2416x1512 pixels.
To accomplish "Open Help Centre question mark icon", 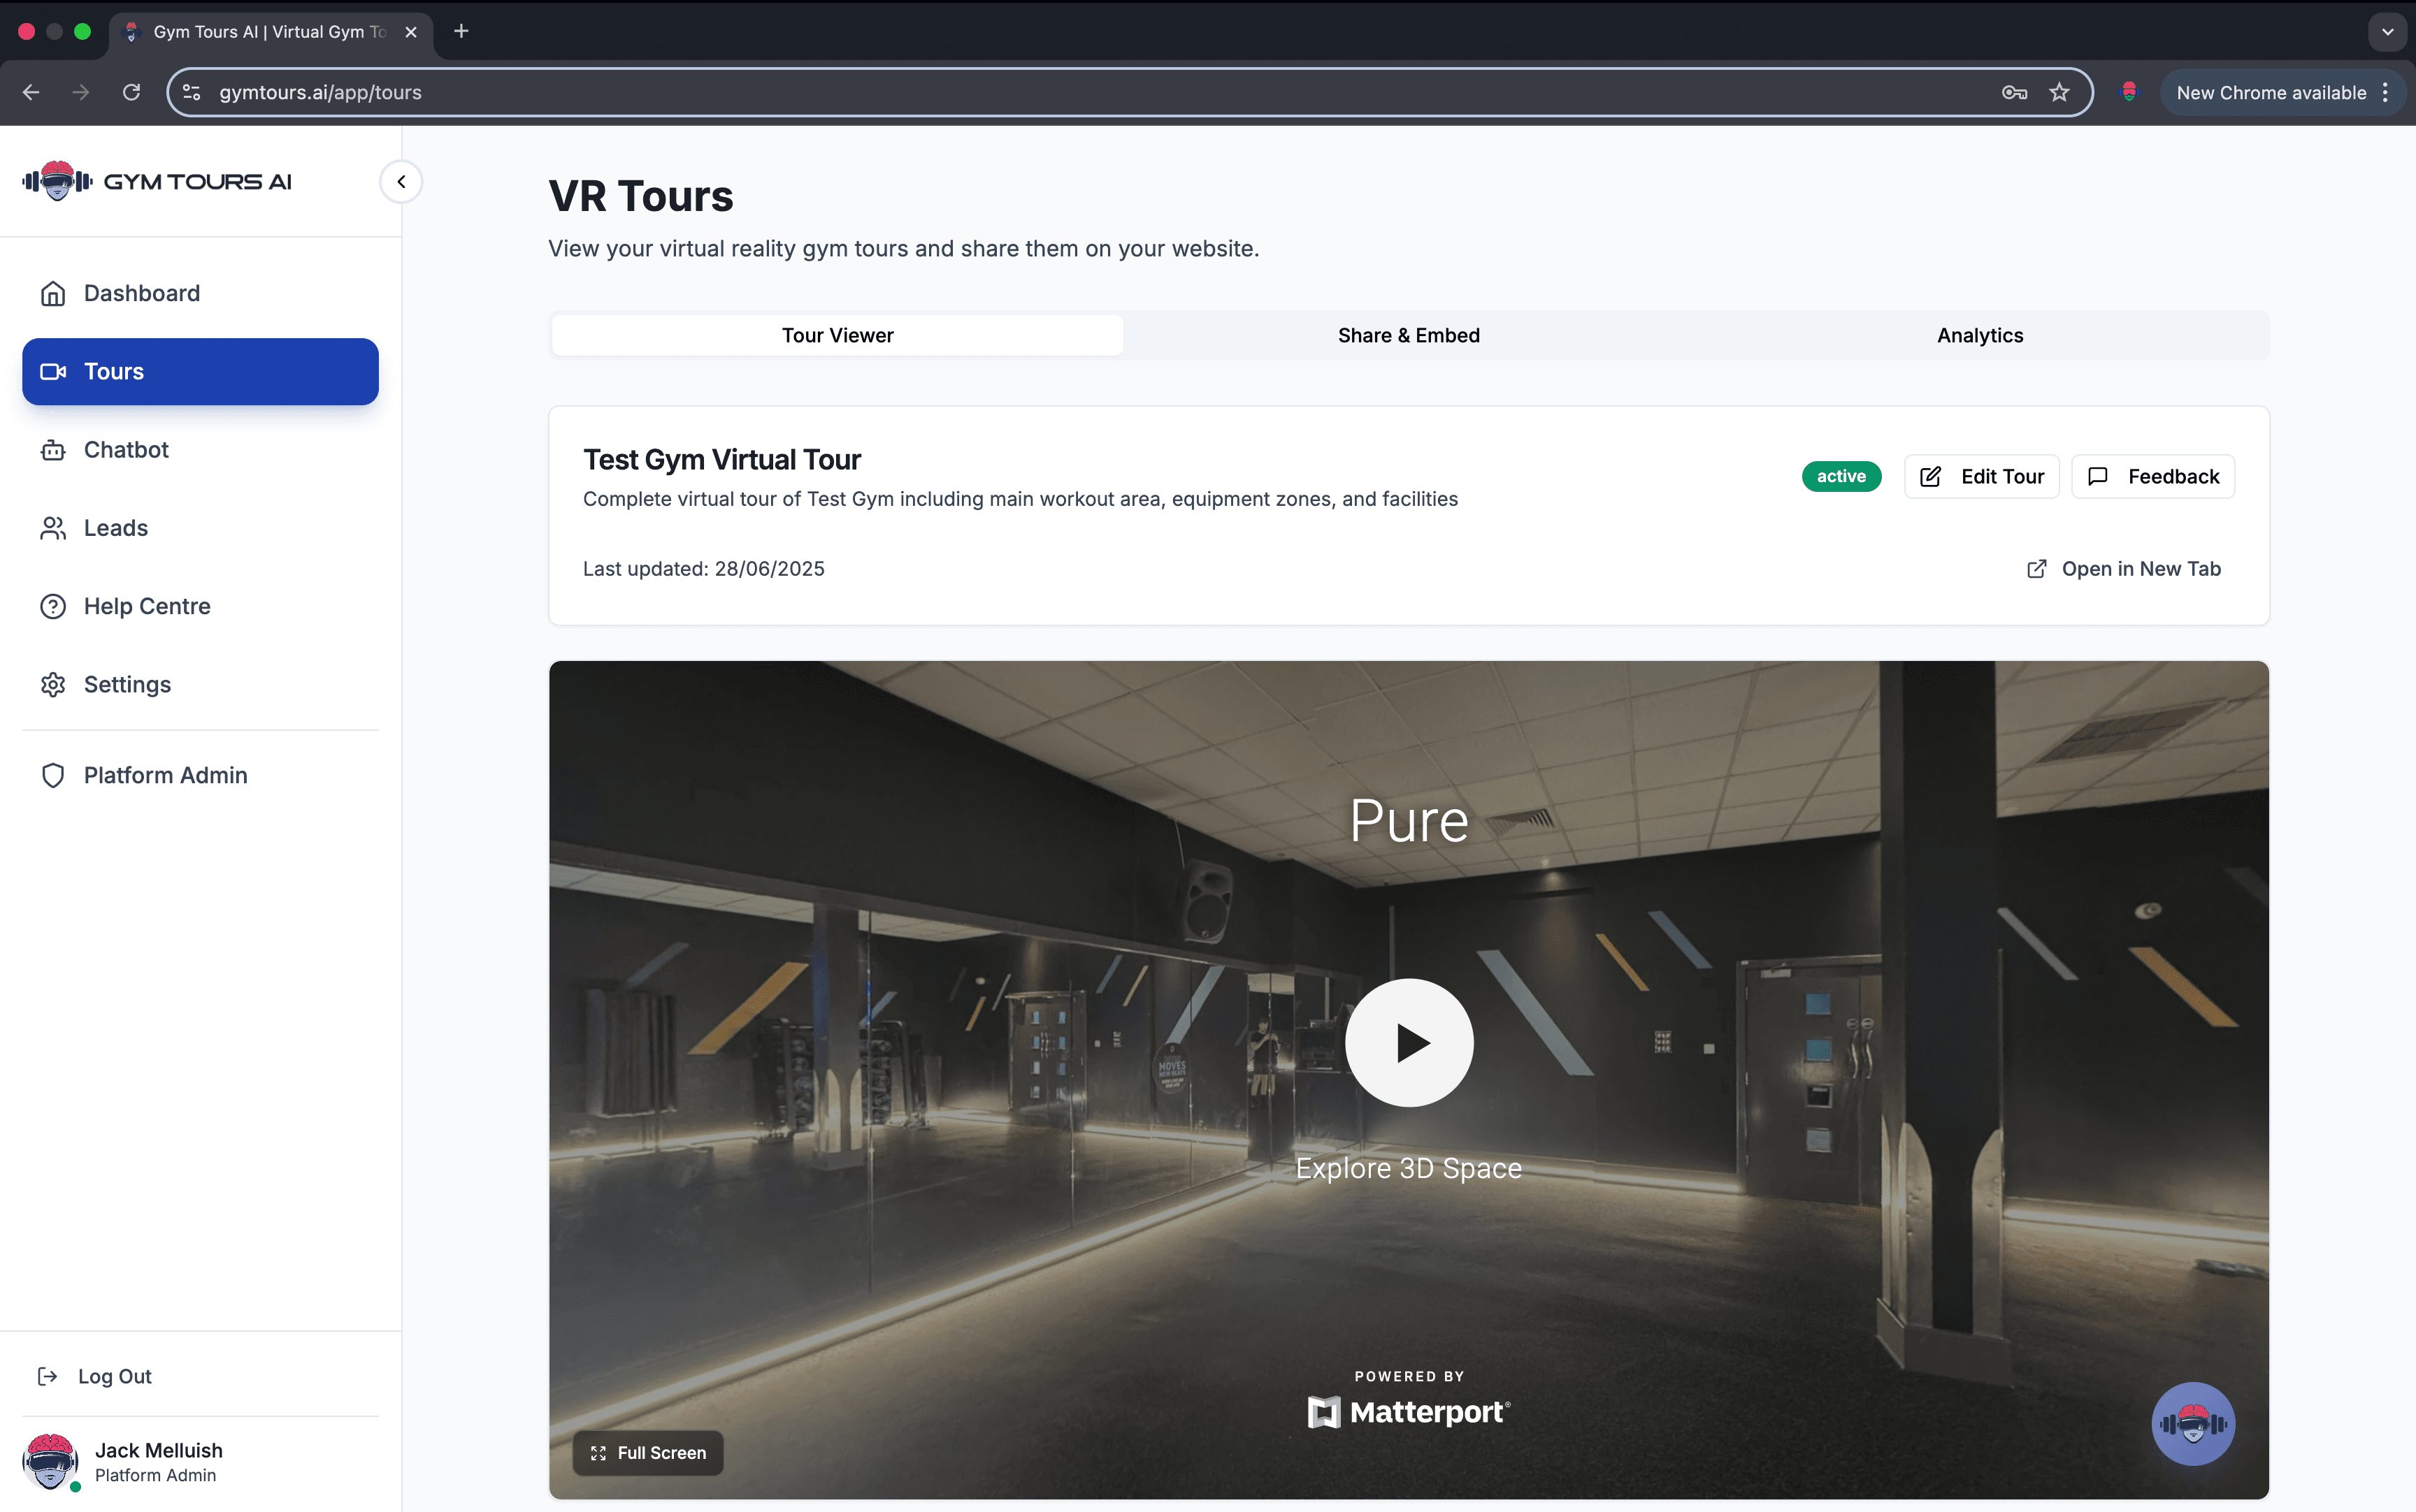I will 53,606.
